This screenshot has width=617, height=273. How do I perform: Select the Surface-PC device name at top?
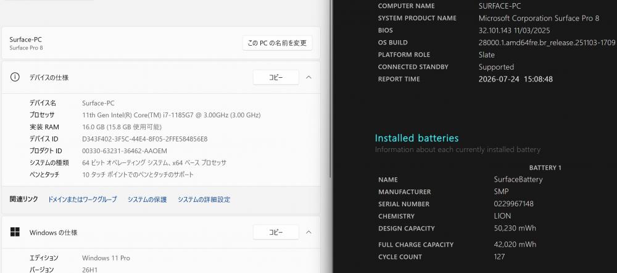(x=25, y=40)
